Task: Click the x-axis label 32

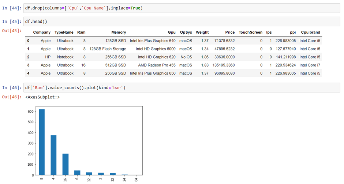Action: coord(113,179)
